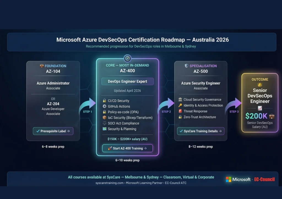Click 'All courses available at SysCare' footer line
This screenshot has height=199, width=282.
(x=141, y=177)
